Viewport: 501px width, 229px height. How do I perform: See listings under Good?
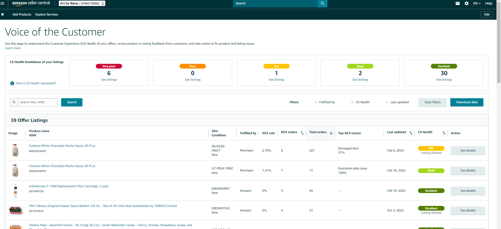click(x=360, y=80)
